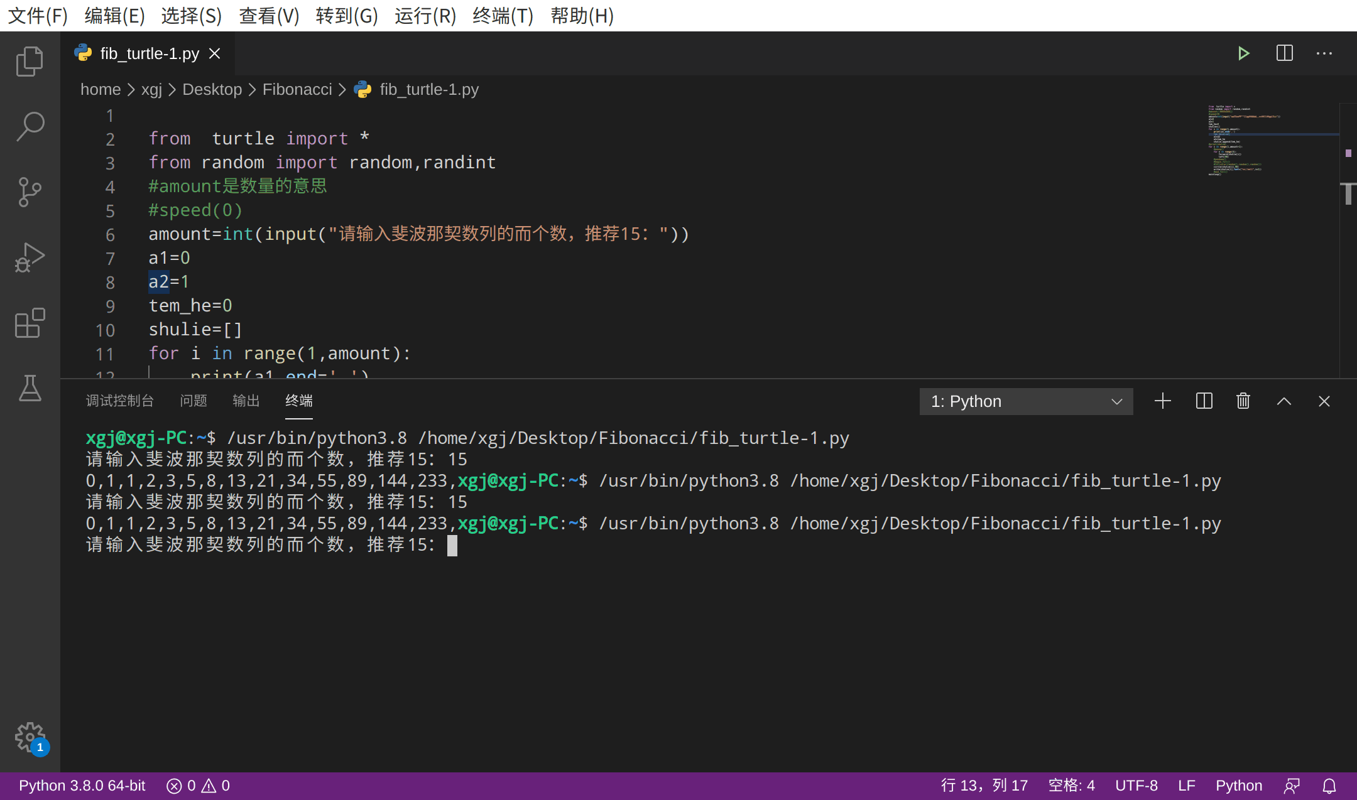Open the Run and Debug view
Screen dimensions: 1357x800
(x=30, y=257)
